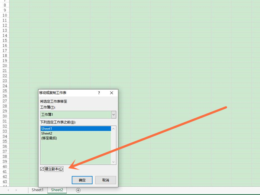Click list scroll up arrow
This screenshot has width=260, height=195.
pos(114,129)
